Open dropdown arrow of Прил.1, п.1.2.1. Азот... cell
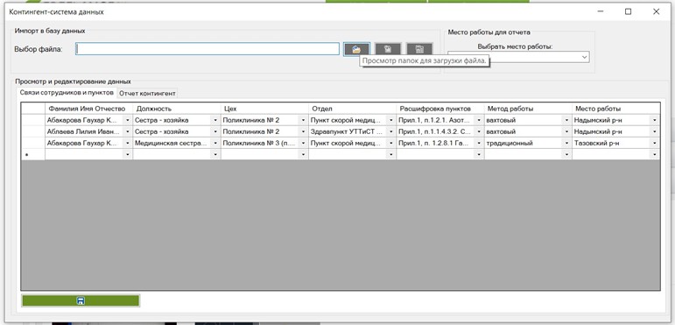Image resolution: width=675 pixels, height=325 pixels. [479, 121]
